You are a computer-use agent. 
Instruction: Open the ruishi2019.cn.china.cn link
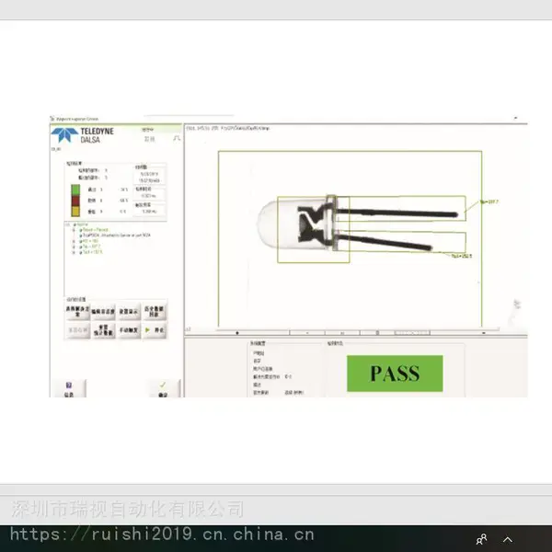pos(162,535)
